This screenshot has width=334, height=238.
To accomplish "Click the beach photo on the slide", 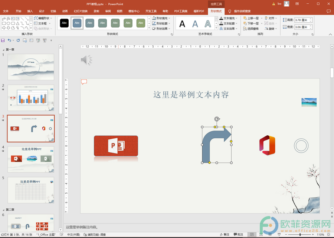I will (309, 102).
